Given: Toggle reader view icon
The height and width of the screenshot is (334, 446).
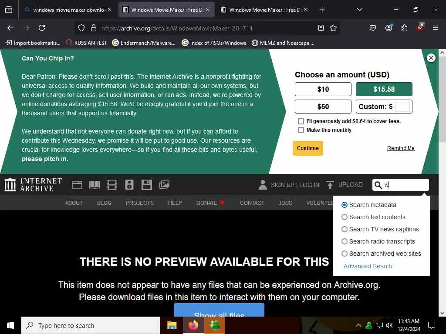Looking at the screenshot, I should pos(321,28).
